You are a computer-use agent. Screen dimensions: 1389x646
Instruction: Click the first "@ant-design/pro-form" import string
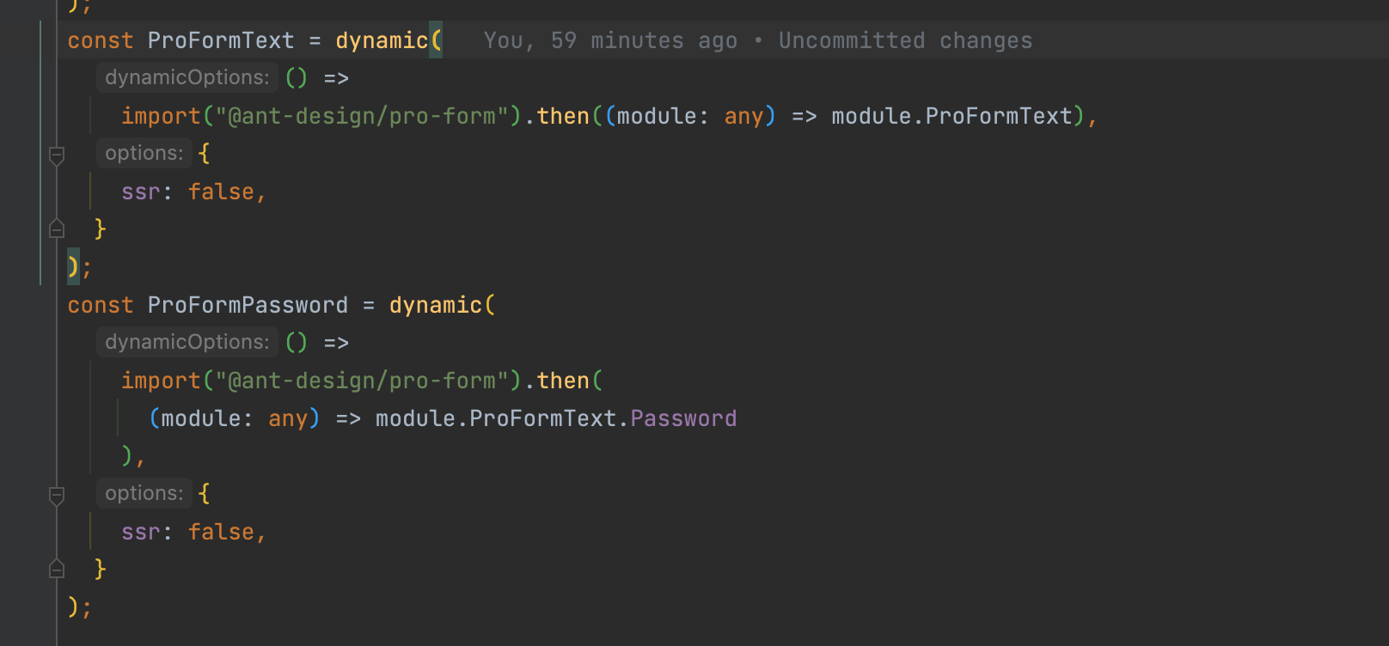point(362,116)
